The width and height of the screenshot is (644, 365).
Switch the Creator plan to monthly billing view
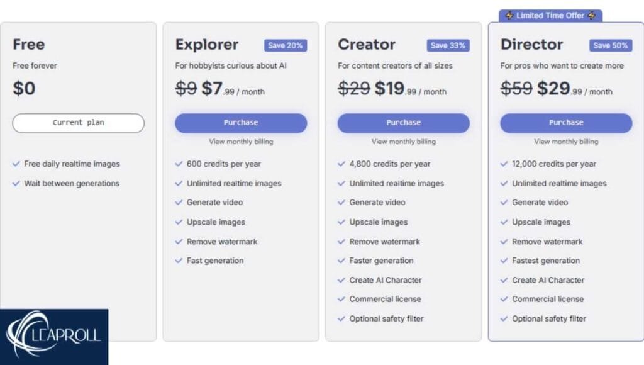403,142
